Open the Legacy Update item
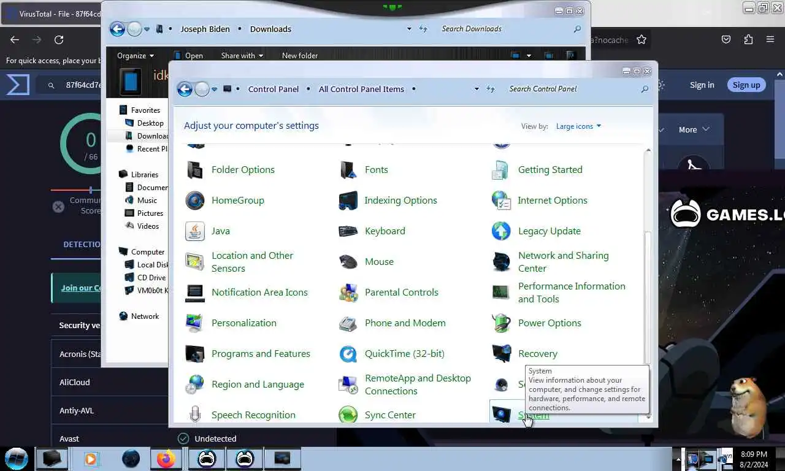 [x=536, y=231]
